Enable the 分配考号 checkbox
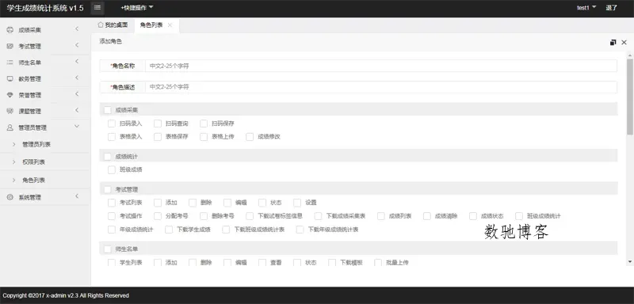This screenshot has width=634, height=304. [158, 216]
